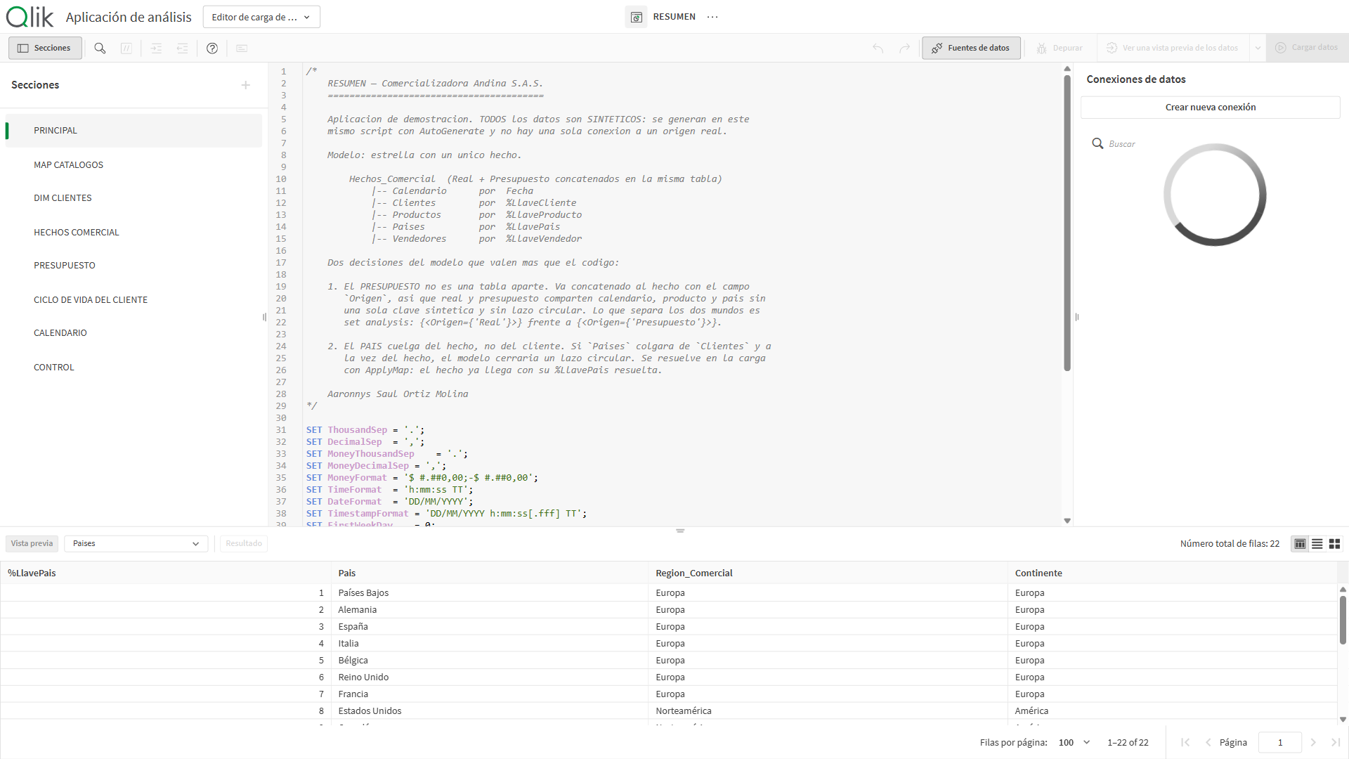Open the search in script icon
Viewport: 1349px width, 759px height.
(100, 48)
